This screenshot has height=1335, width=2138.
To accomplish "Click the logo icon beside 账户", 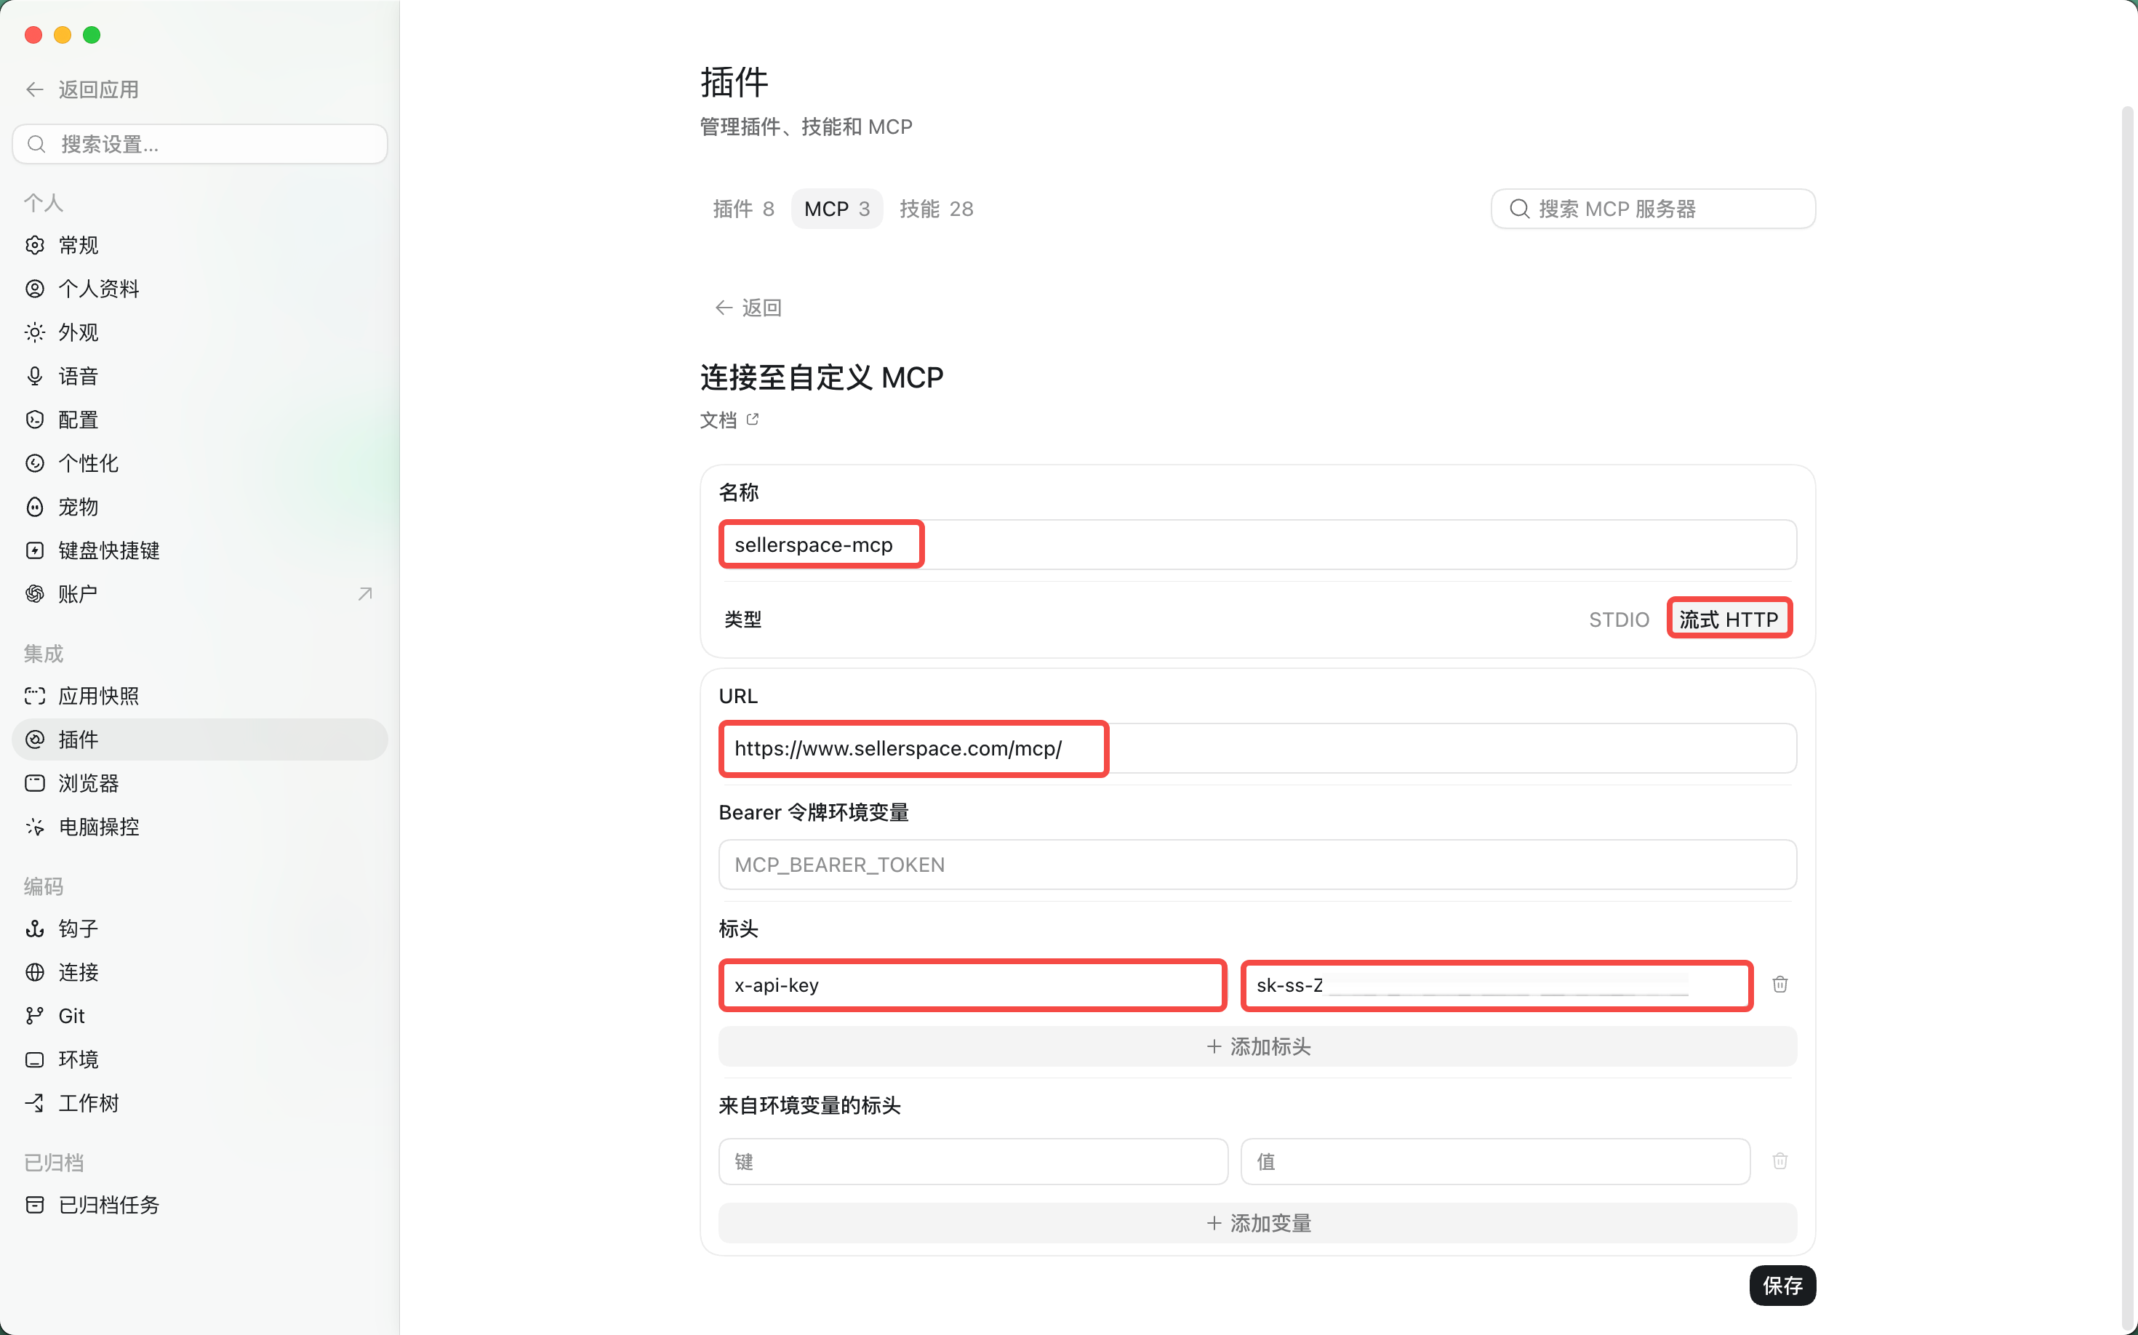I will click(x=36, y=594).
